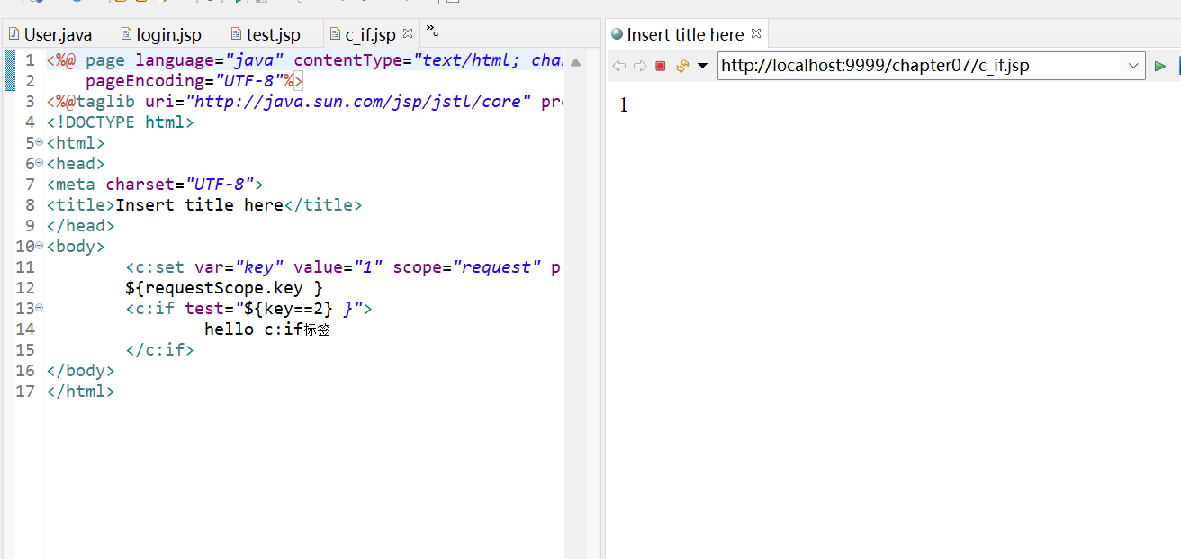Screen dimensions: 1181x559
Task: Stop loading the browser page
Action: (x=661, y=66)
